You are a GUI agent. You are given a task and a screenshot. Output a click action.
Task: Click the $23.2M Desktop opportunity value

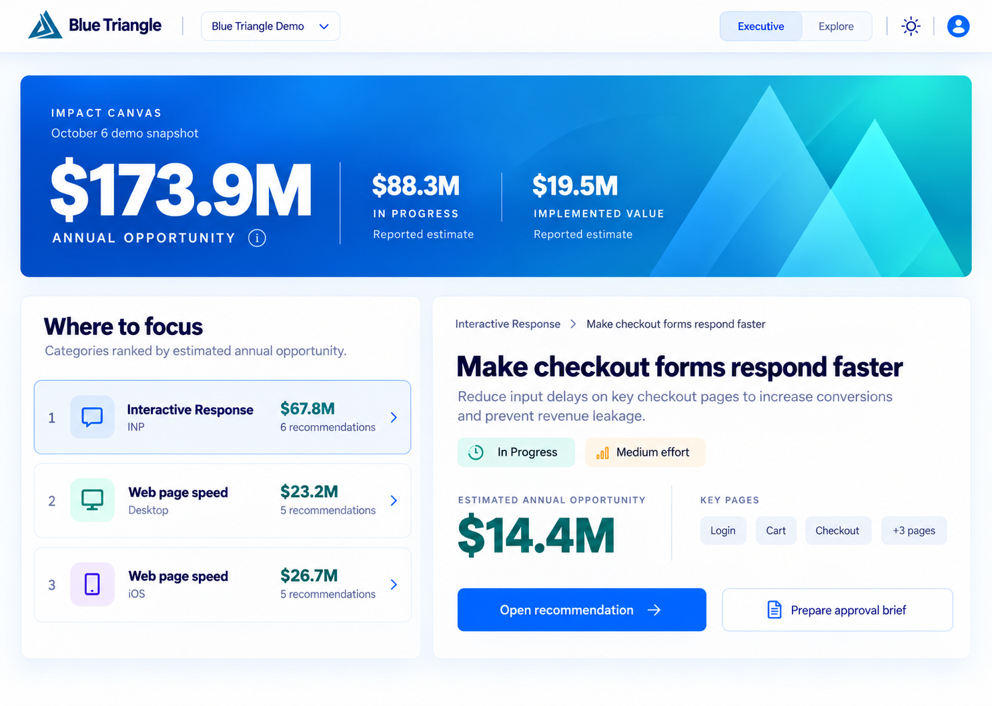(x=309, y=492)
